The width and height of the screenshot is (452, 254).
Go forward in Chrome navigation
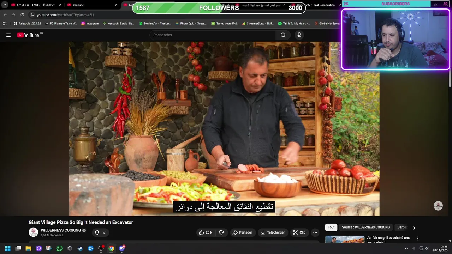[x=13, y=15]
